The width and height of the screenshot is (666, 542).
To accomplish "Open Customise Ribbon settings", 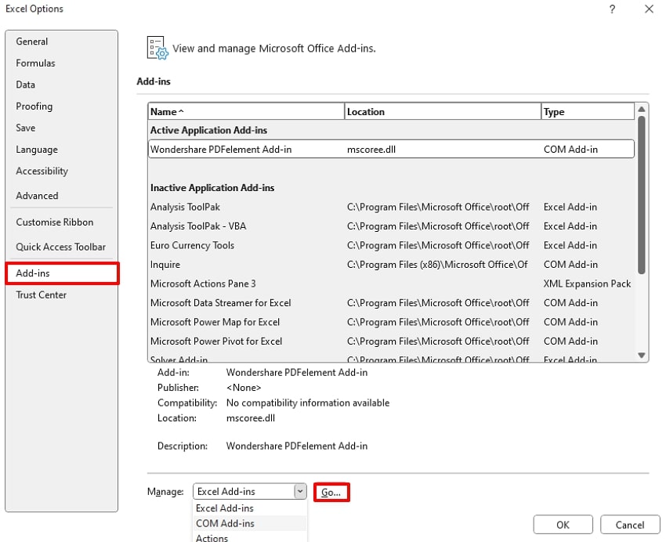I will point(55,222).
